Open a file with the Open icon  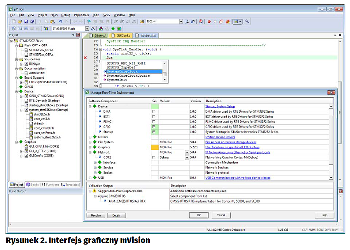(x=20, y=22)
